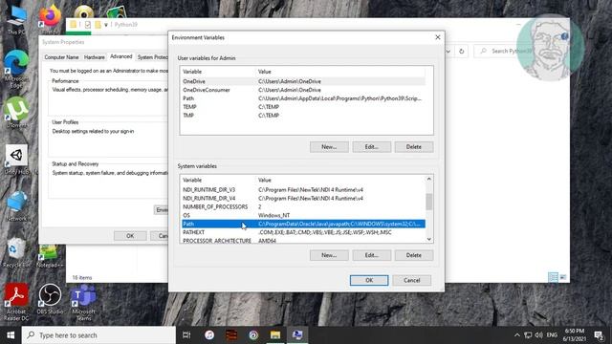612x344 pixels.
Task: Open Quick Access Toolbar dropdown in Explorer
Action: (106, 25)
